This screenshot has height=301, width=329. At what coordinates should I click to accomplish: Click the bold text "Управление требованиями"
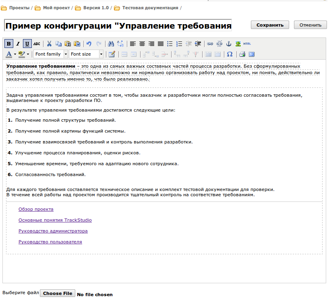(x=41, y=66)
